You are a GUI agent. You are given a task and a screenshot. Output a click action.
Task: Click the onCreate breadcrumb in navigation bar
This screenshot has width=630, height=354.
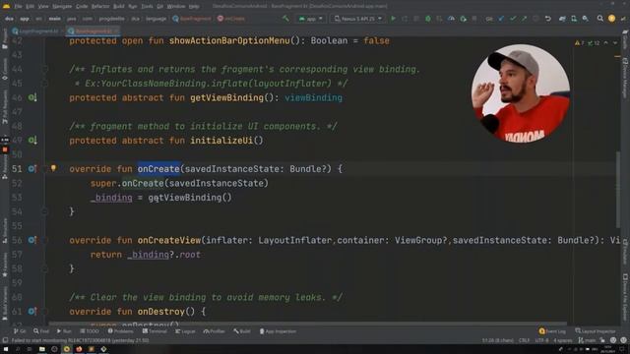click(x=231, y=19)
